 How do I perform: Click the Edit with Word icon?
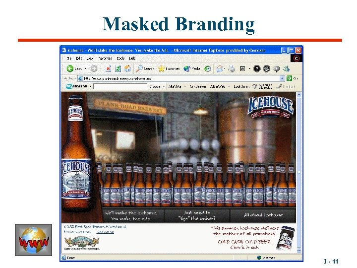pyautogui.click(x=242, y=68)
